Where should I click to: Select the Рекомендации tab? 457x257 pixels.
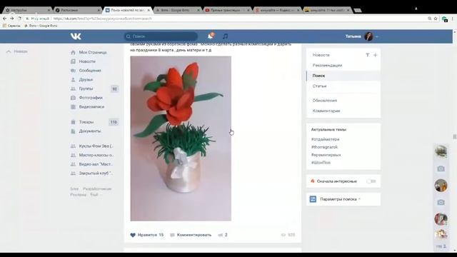pos(327,65)
